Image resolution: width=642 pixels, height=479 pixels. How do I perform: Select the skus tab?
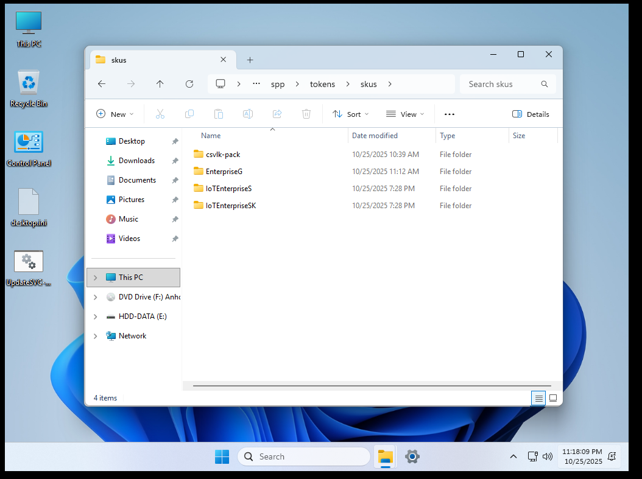point(163,60)
